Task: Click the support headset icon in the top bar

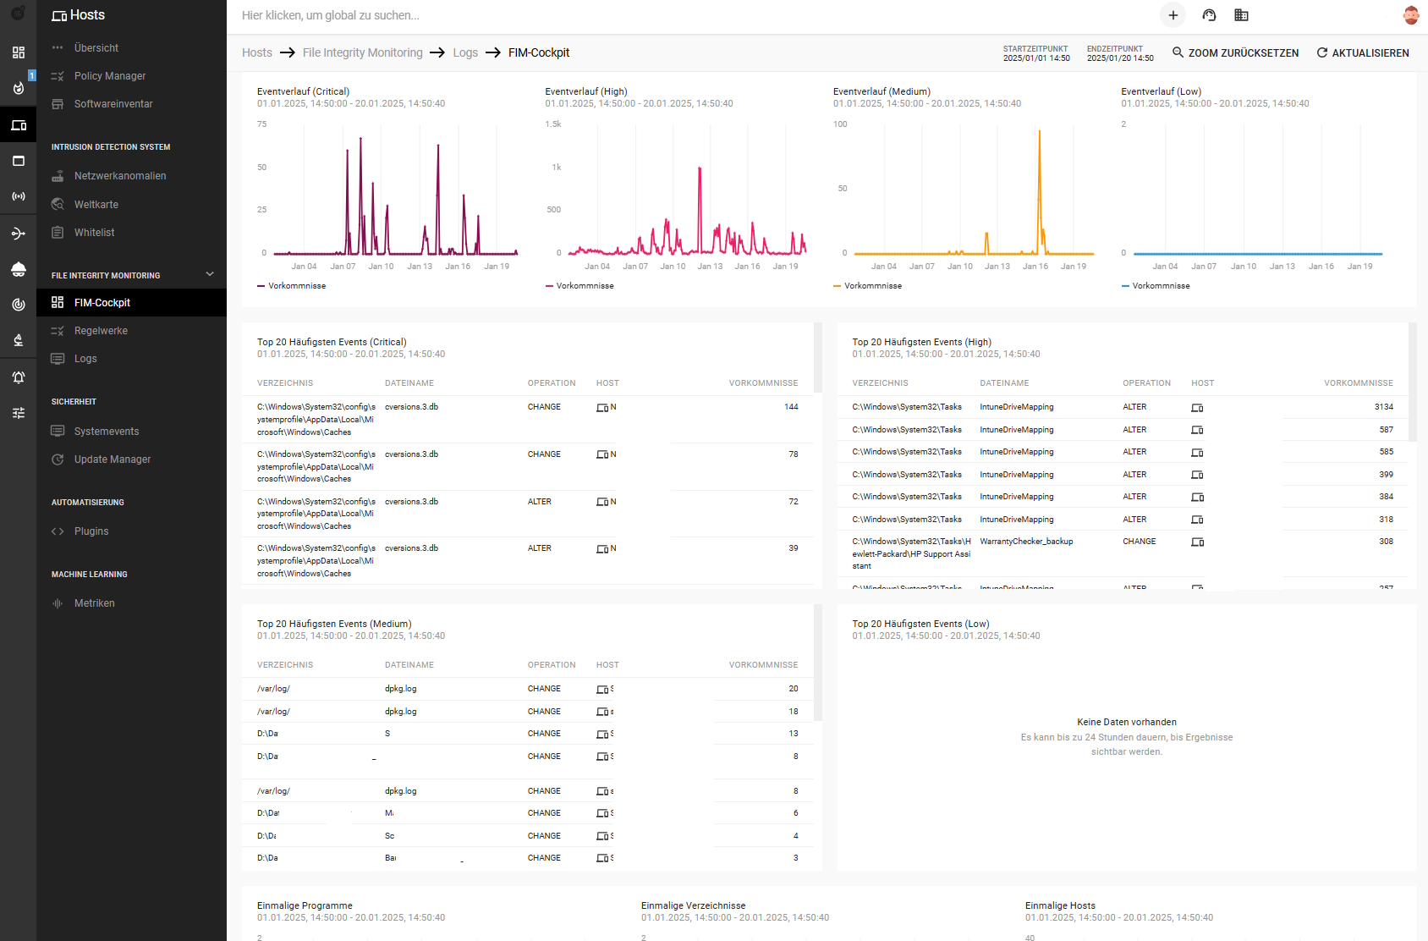Action: [x=1209, y=15]
